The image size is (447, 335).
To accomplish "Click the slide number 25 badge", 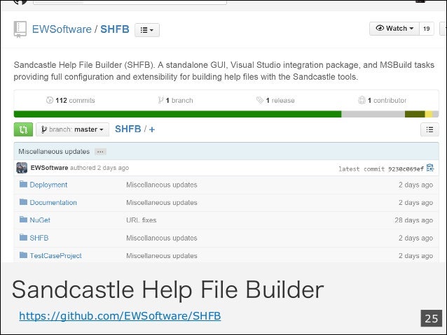I will tap(432, 318).
